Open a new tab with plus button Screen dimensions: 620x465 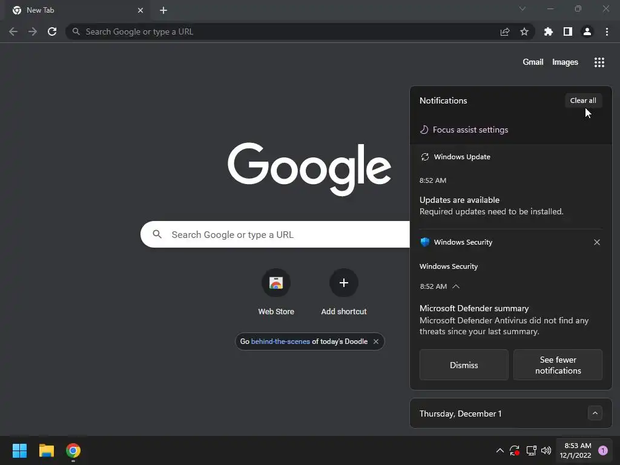coord(163,10)
